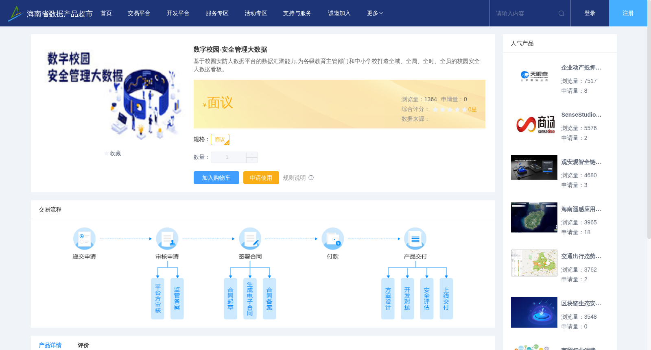
Task: Open the 支持与服务 menu item
Action: [297, 13]
